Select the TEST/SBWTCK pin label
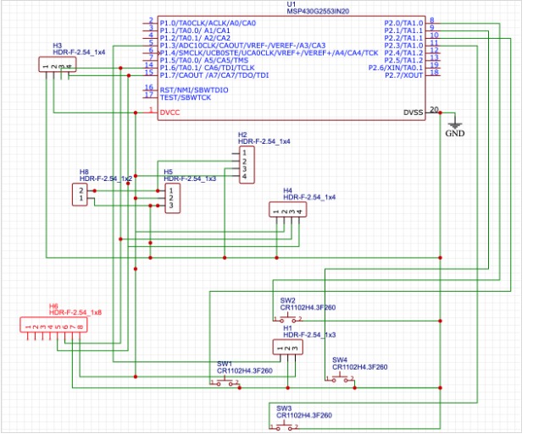This screenshot has width=533, height=439. click(185, 97)
